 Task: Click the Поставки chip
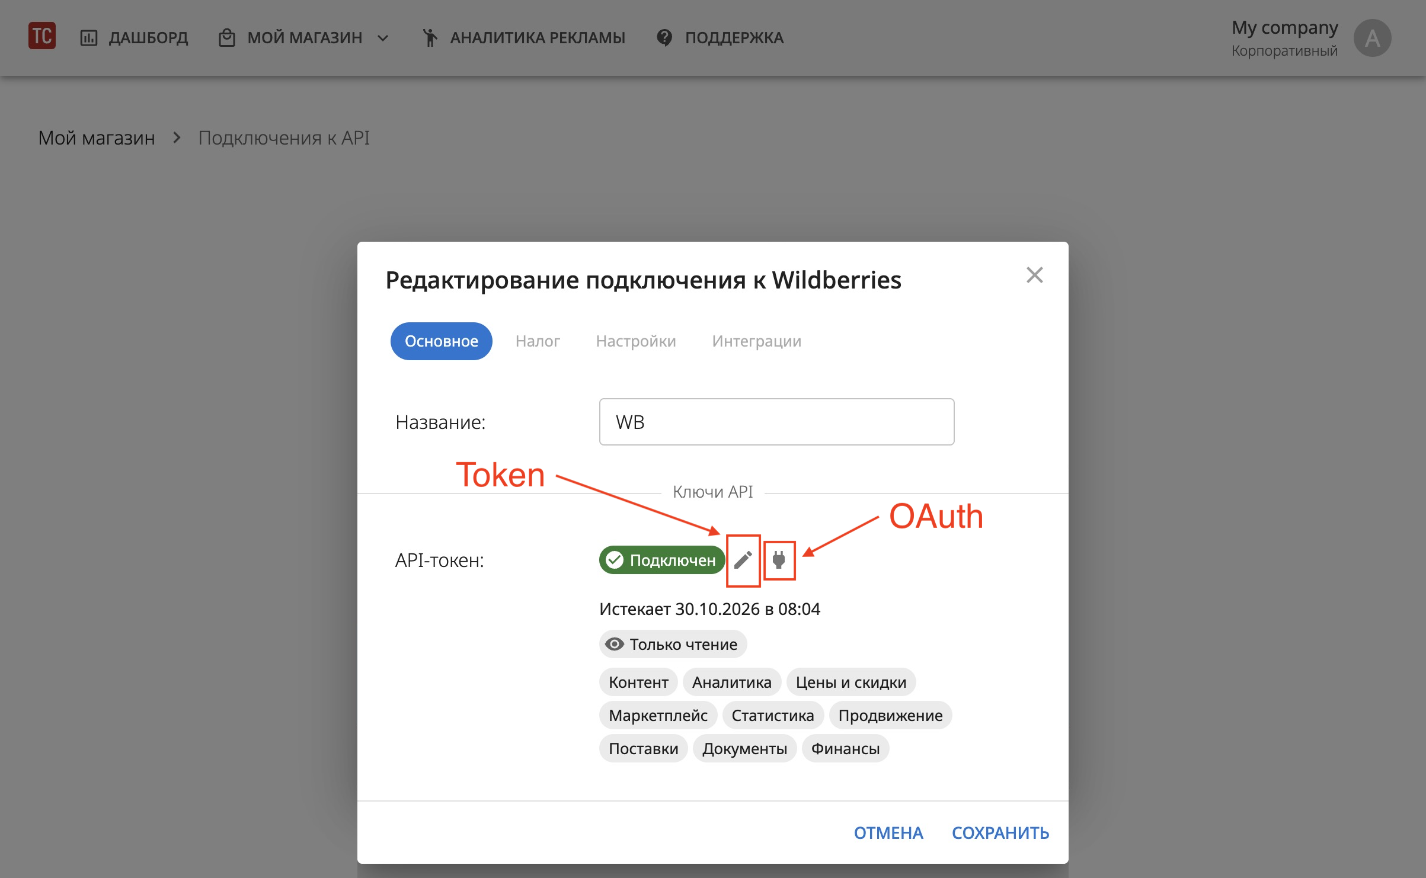tap(644, 748)
